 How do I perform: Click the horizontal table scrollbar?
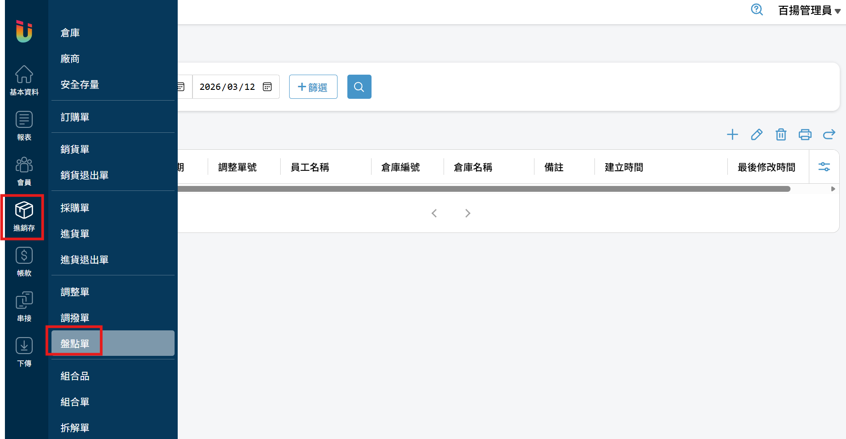coord(483,189)
